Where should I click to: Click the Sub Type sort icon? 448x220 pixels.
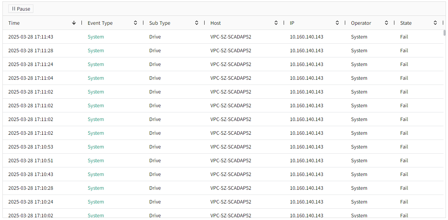pyautogui.click(x=197, y=23)
